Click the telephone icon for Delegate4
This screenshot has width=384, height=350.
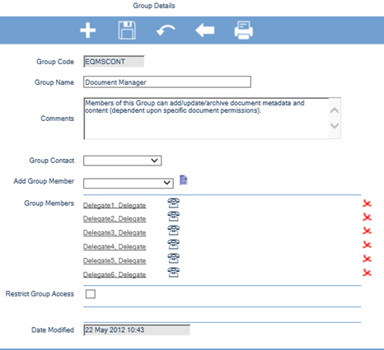[174, 245]
